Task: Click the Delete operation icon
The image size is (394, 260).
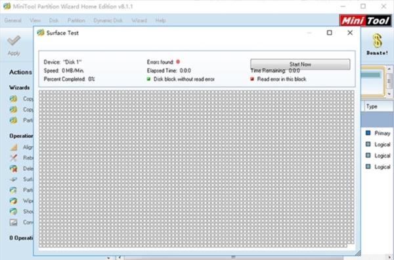Action: 14,169
